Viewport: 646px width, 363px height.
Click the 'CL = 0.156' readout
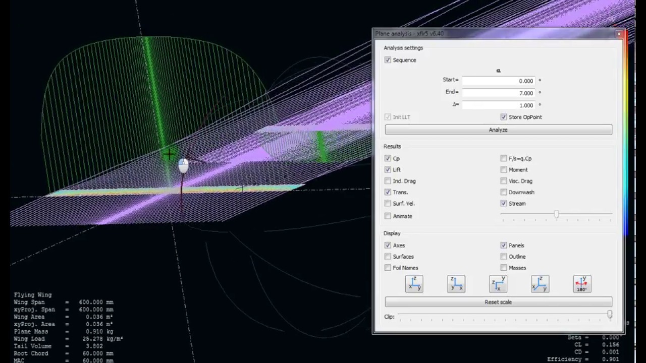597,345
